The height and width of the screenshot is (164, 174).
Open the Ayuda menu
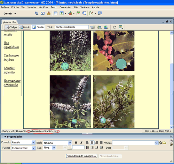(x=95, y=7)
